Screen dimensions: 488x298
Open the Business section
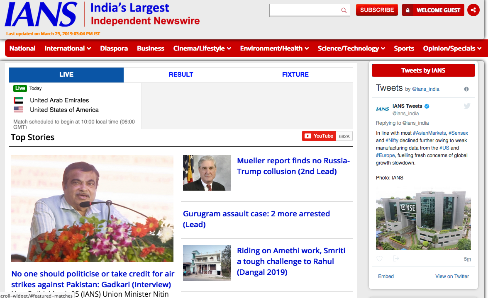click(151, 48)
